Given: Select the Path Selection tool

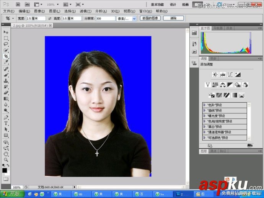Looking at the screenshot, I should point(6,129).
